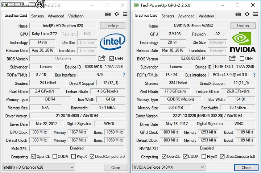Click Memory Size 2048 MB value
The height and width of the screenshot is (173, 261).
tap(175, 108)
